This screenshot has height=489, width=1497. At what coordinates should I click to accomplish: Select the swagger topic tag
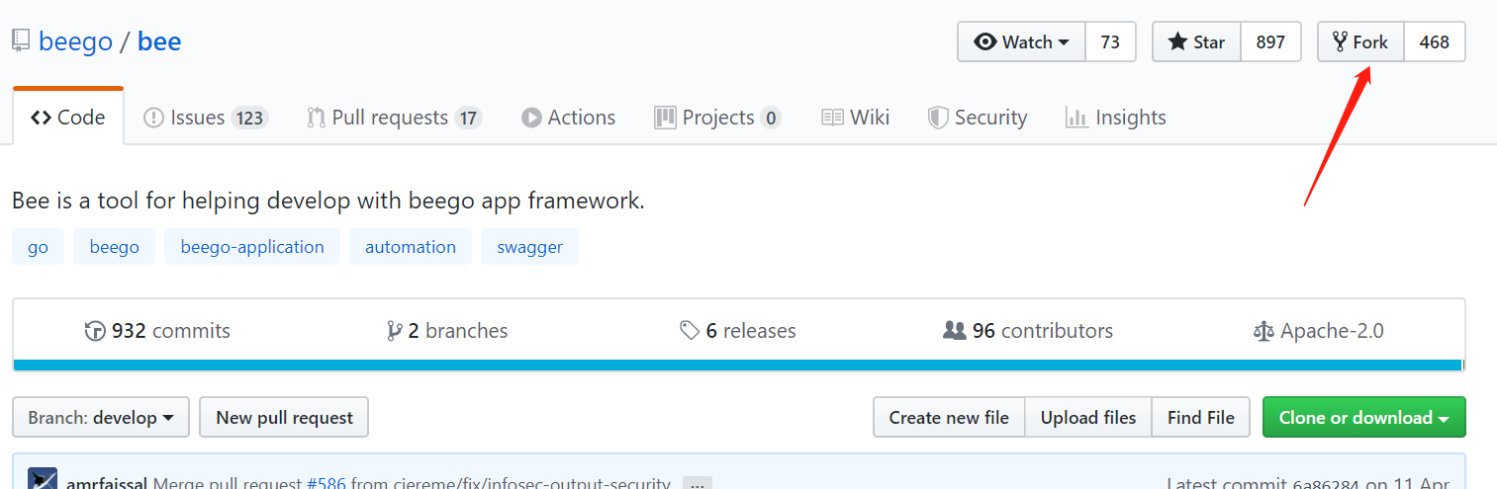(x=529, y=247)
